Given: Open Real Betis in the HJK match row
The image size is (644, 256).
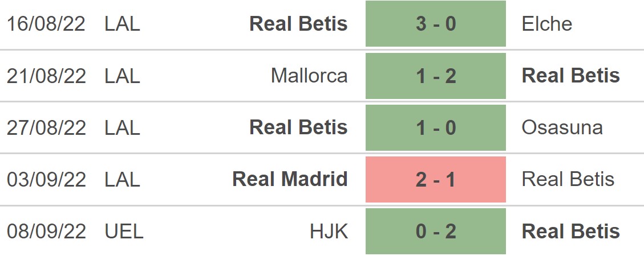Looking at the screenshot, I should [x=571, y=231].
